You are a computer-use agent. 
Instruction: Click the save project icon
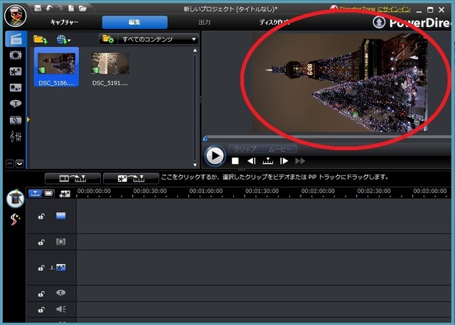(x=38, y=8)
